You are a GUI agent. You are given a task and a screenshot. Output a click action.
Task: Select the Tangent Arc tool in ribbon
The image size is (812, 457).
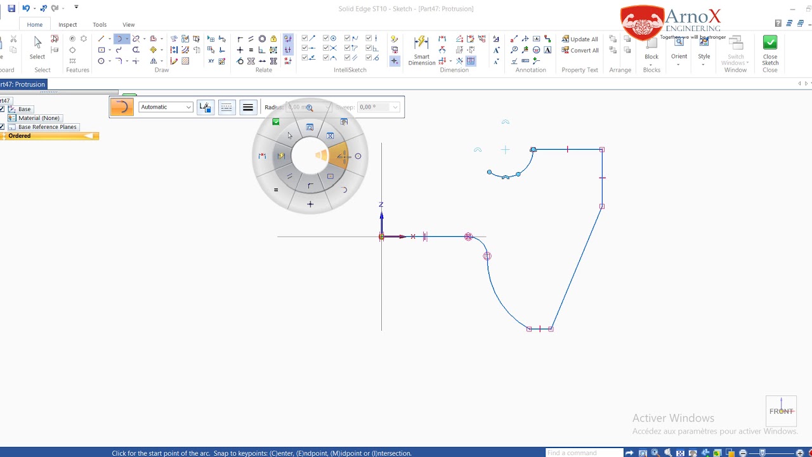pos(119,39)
